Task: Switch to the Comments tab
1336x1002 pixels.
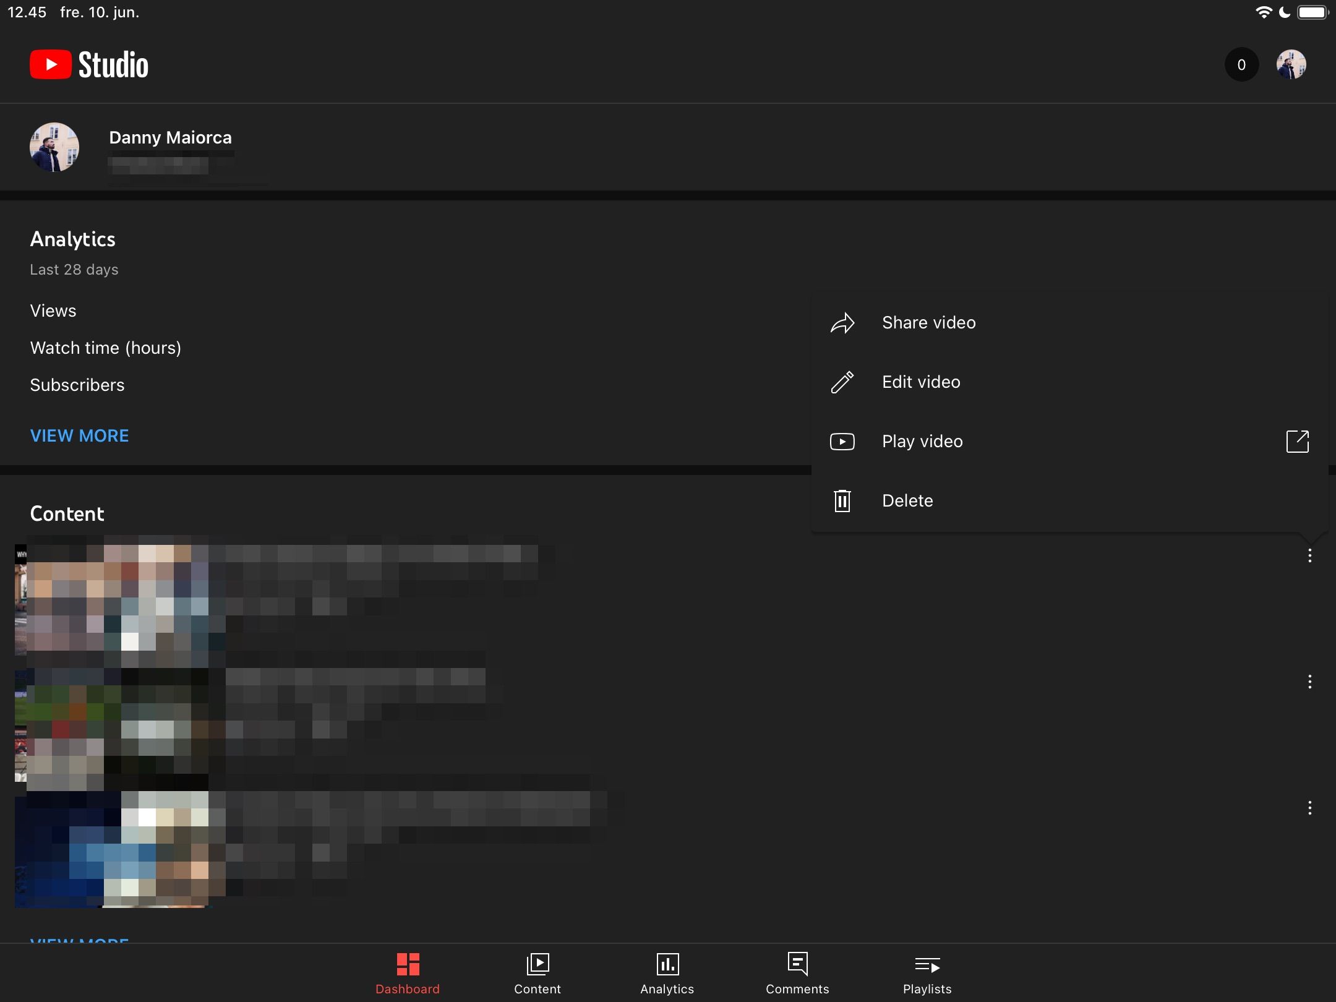Action: 797,974
